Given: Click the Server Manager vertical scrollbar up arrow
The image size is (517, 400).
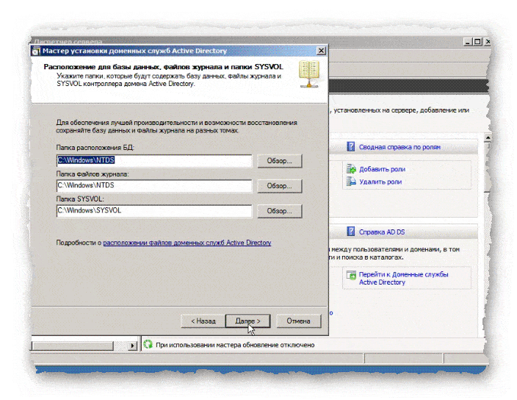Looking at the screenshot, I should 488,137.
